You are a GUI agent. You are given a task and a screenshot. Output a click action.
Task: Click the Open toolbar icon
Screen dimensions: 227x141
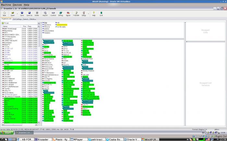pos(13,14)
